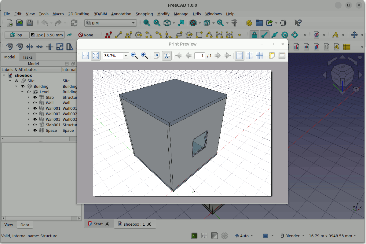Open the BIM workbench dropdown
366x244 pixels.
pos(110,23)
